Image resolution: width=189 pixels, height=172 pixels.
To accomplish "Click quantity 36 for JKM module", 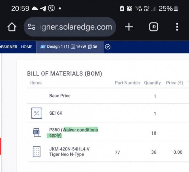I will [x=154, y=152].
